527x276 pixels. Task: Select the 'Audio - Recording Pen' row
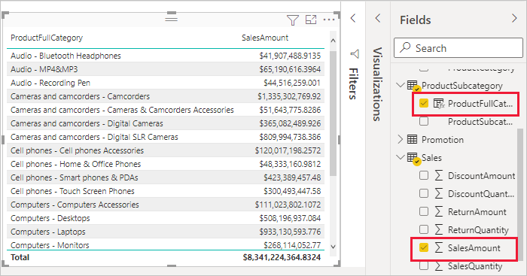click(x=166, y=83)
